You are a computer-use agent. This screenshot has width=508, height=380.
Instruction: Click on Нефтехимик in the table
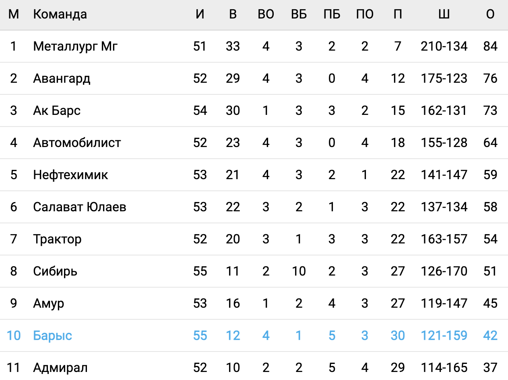tap(70, 175)
